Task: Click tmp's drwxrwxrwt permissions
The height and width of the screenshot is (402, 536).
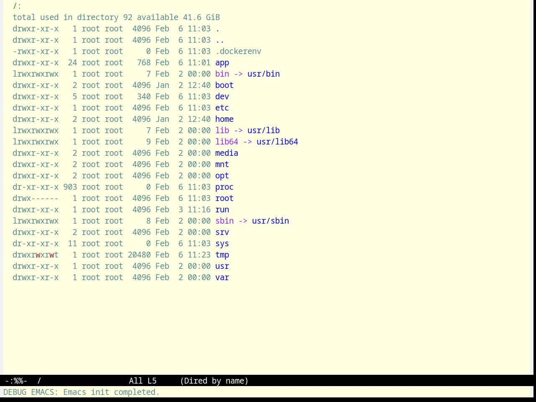Action: (36, 255)
